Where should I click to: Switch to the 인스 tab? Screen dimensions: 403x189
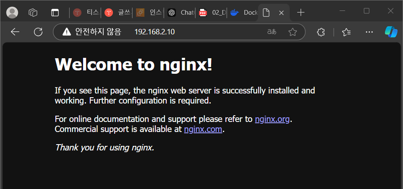[149, 13]
